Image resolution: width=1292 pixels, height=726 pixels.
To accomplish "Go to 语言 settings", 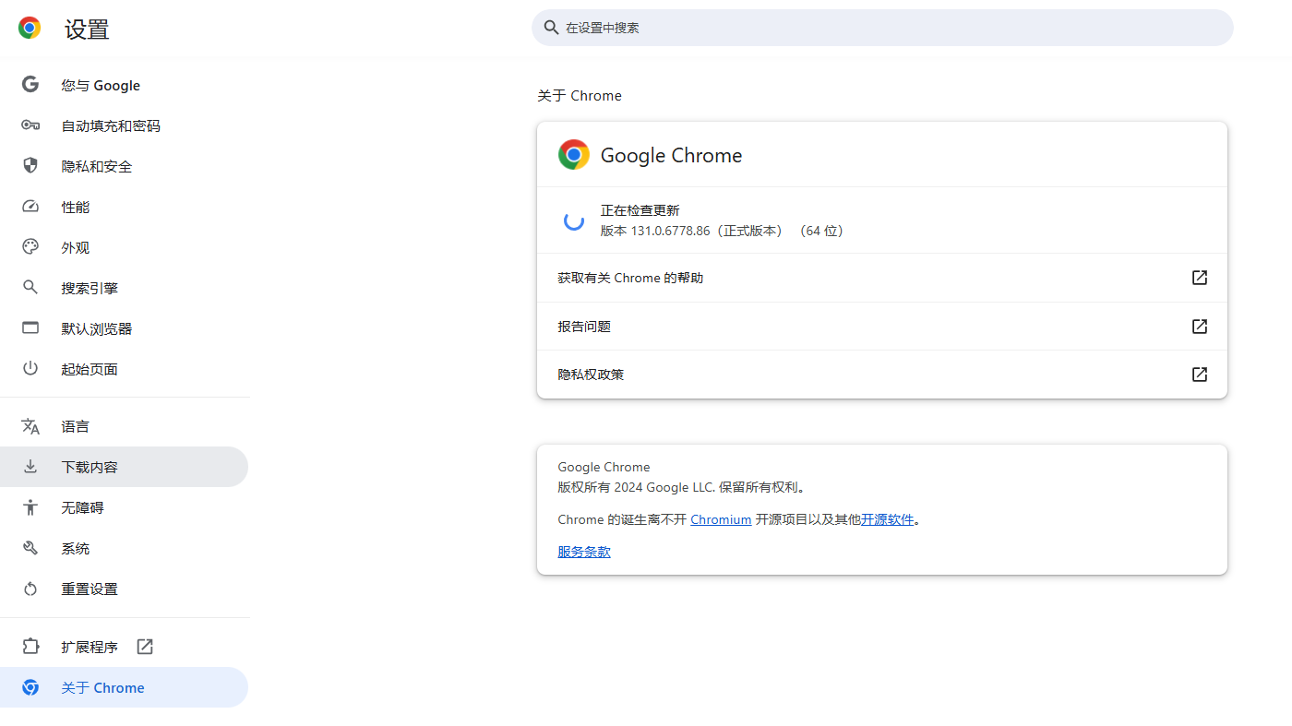I will (124, 426).
